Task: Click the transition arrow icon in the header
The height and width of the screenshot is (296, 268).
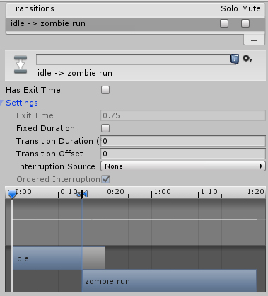Action: [21, 64]
